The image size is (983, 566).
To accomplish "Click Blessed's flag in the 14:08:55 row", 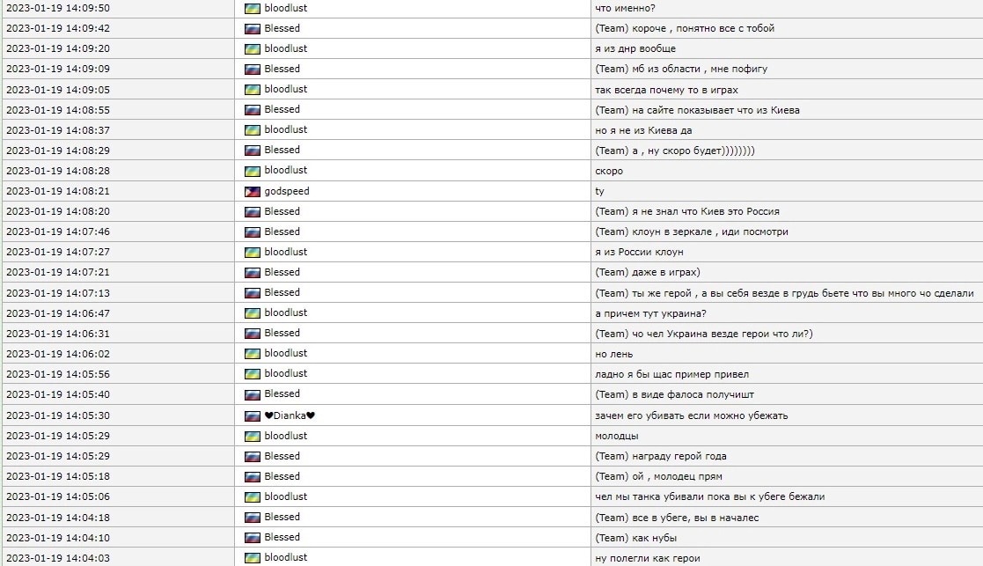I will click(252, 109).
